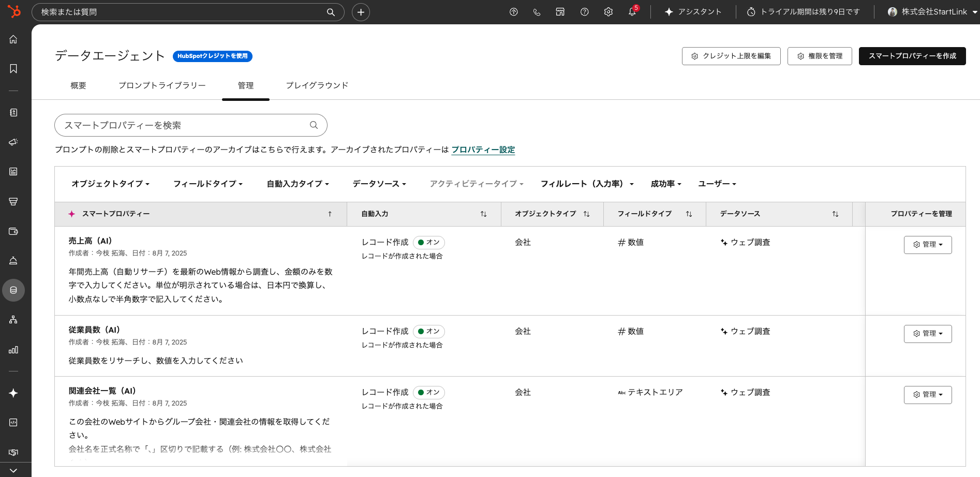Click the trial period remaining notice

(x=803, y=12)
